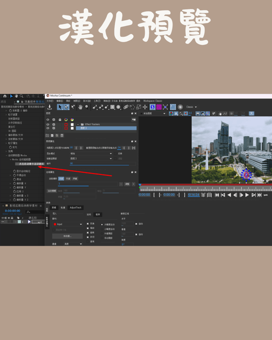The height and width of the screenshot is (340, 272).
Task: Open channel dropdown at bottom of clip tab
Action: pyautogui.click(x=73, y=244)
